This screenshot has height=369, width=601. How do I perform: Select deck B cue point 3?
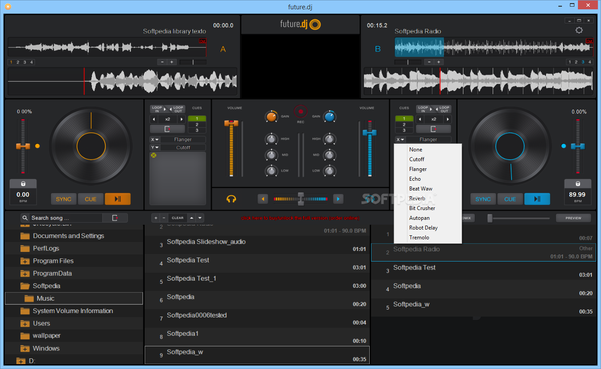tap(404, 130)
